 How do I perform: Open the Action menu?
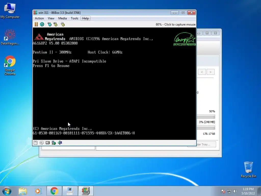39,18
